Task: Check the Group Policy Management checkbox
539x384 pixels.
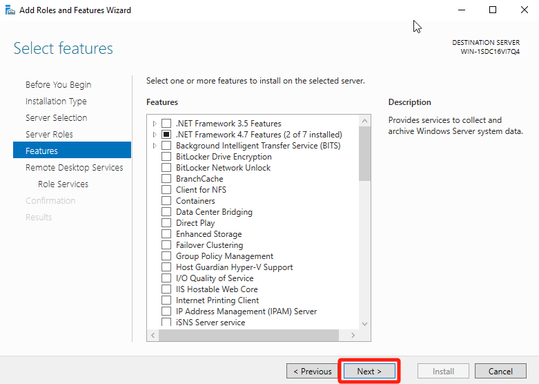Action: pyautogui.click(x=166, y=256)
